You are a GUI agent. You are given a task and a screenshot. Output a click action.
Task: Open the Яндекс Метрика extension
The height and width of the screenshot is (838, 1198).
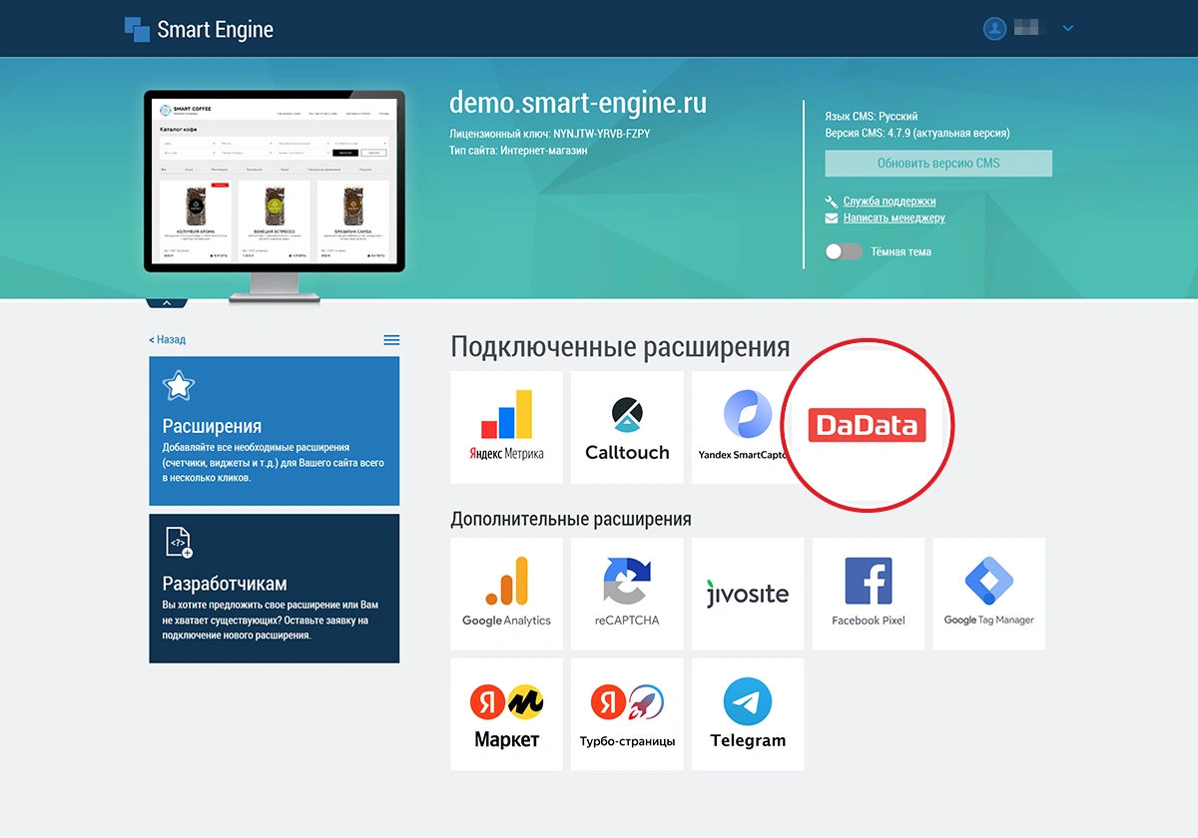point(507,427)
